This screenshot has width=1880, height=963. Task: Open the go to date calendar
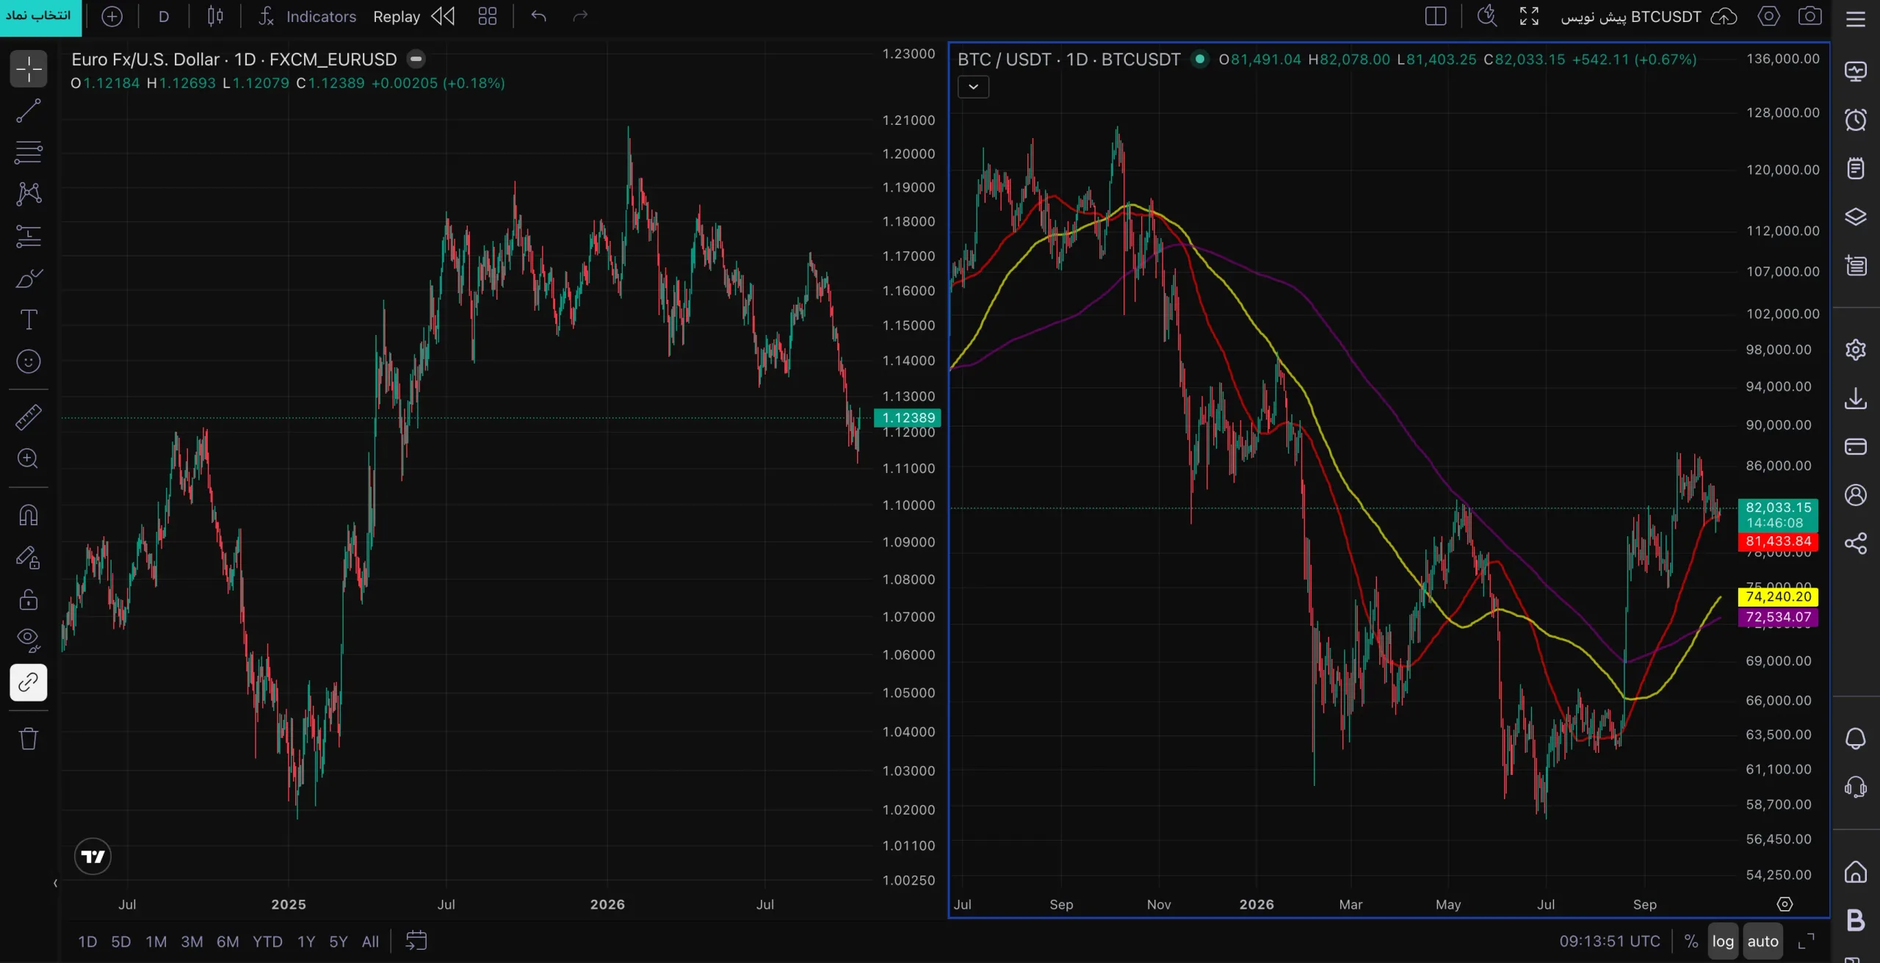coord(416,941)
